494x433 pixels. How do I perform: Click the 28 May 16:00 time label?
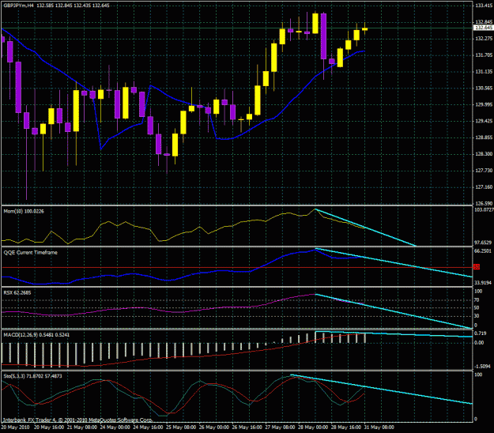click(x=346, y=427)
